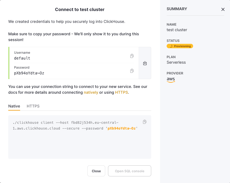Copy the username to clipboard

(x=132, y=56)
